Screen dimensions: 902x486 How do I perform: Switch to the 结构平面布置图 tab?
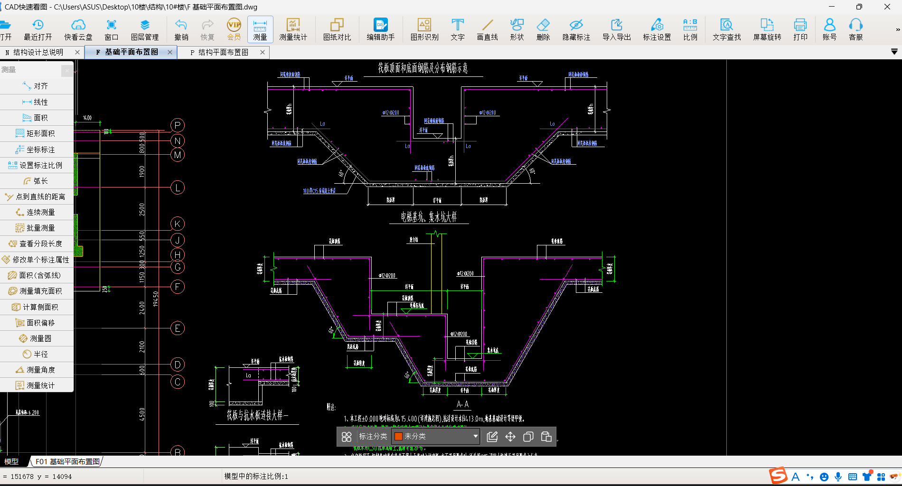coord(223,52)
